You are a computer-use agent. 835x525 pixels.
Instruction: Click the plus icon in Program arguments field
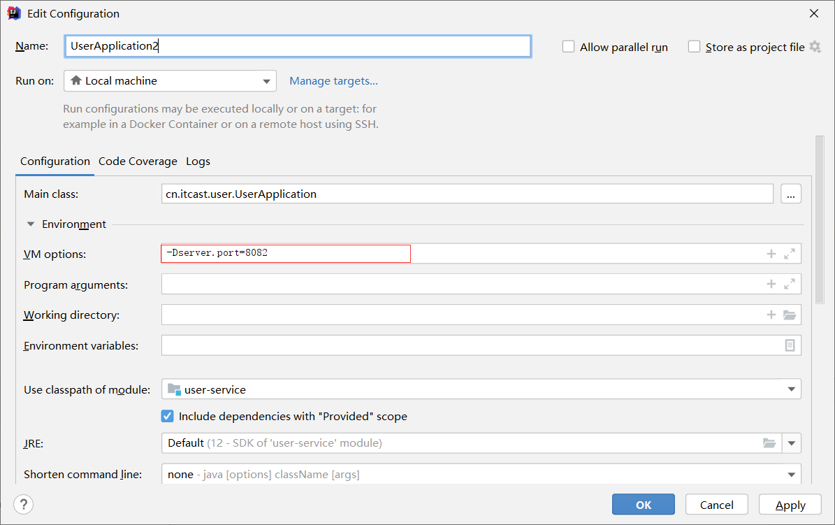click(x=771, y=284)
